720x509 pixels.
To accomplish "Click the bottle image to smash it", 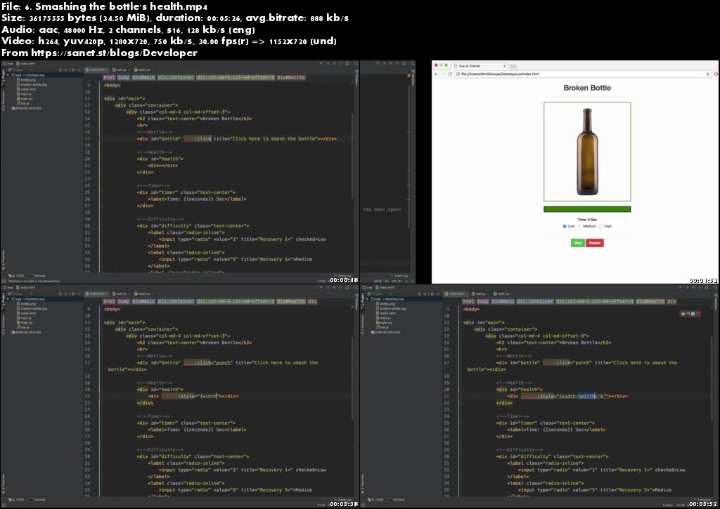I will 587,152.
